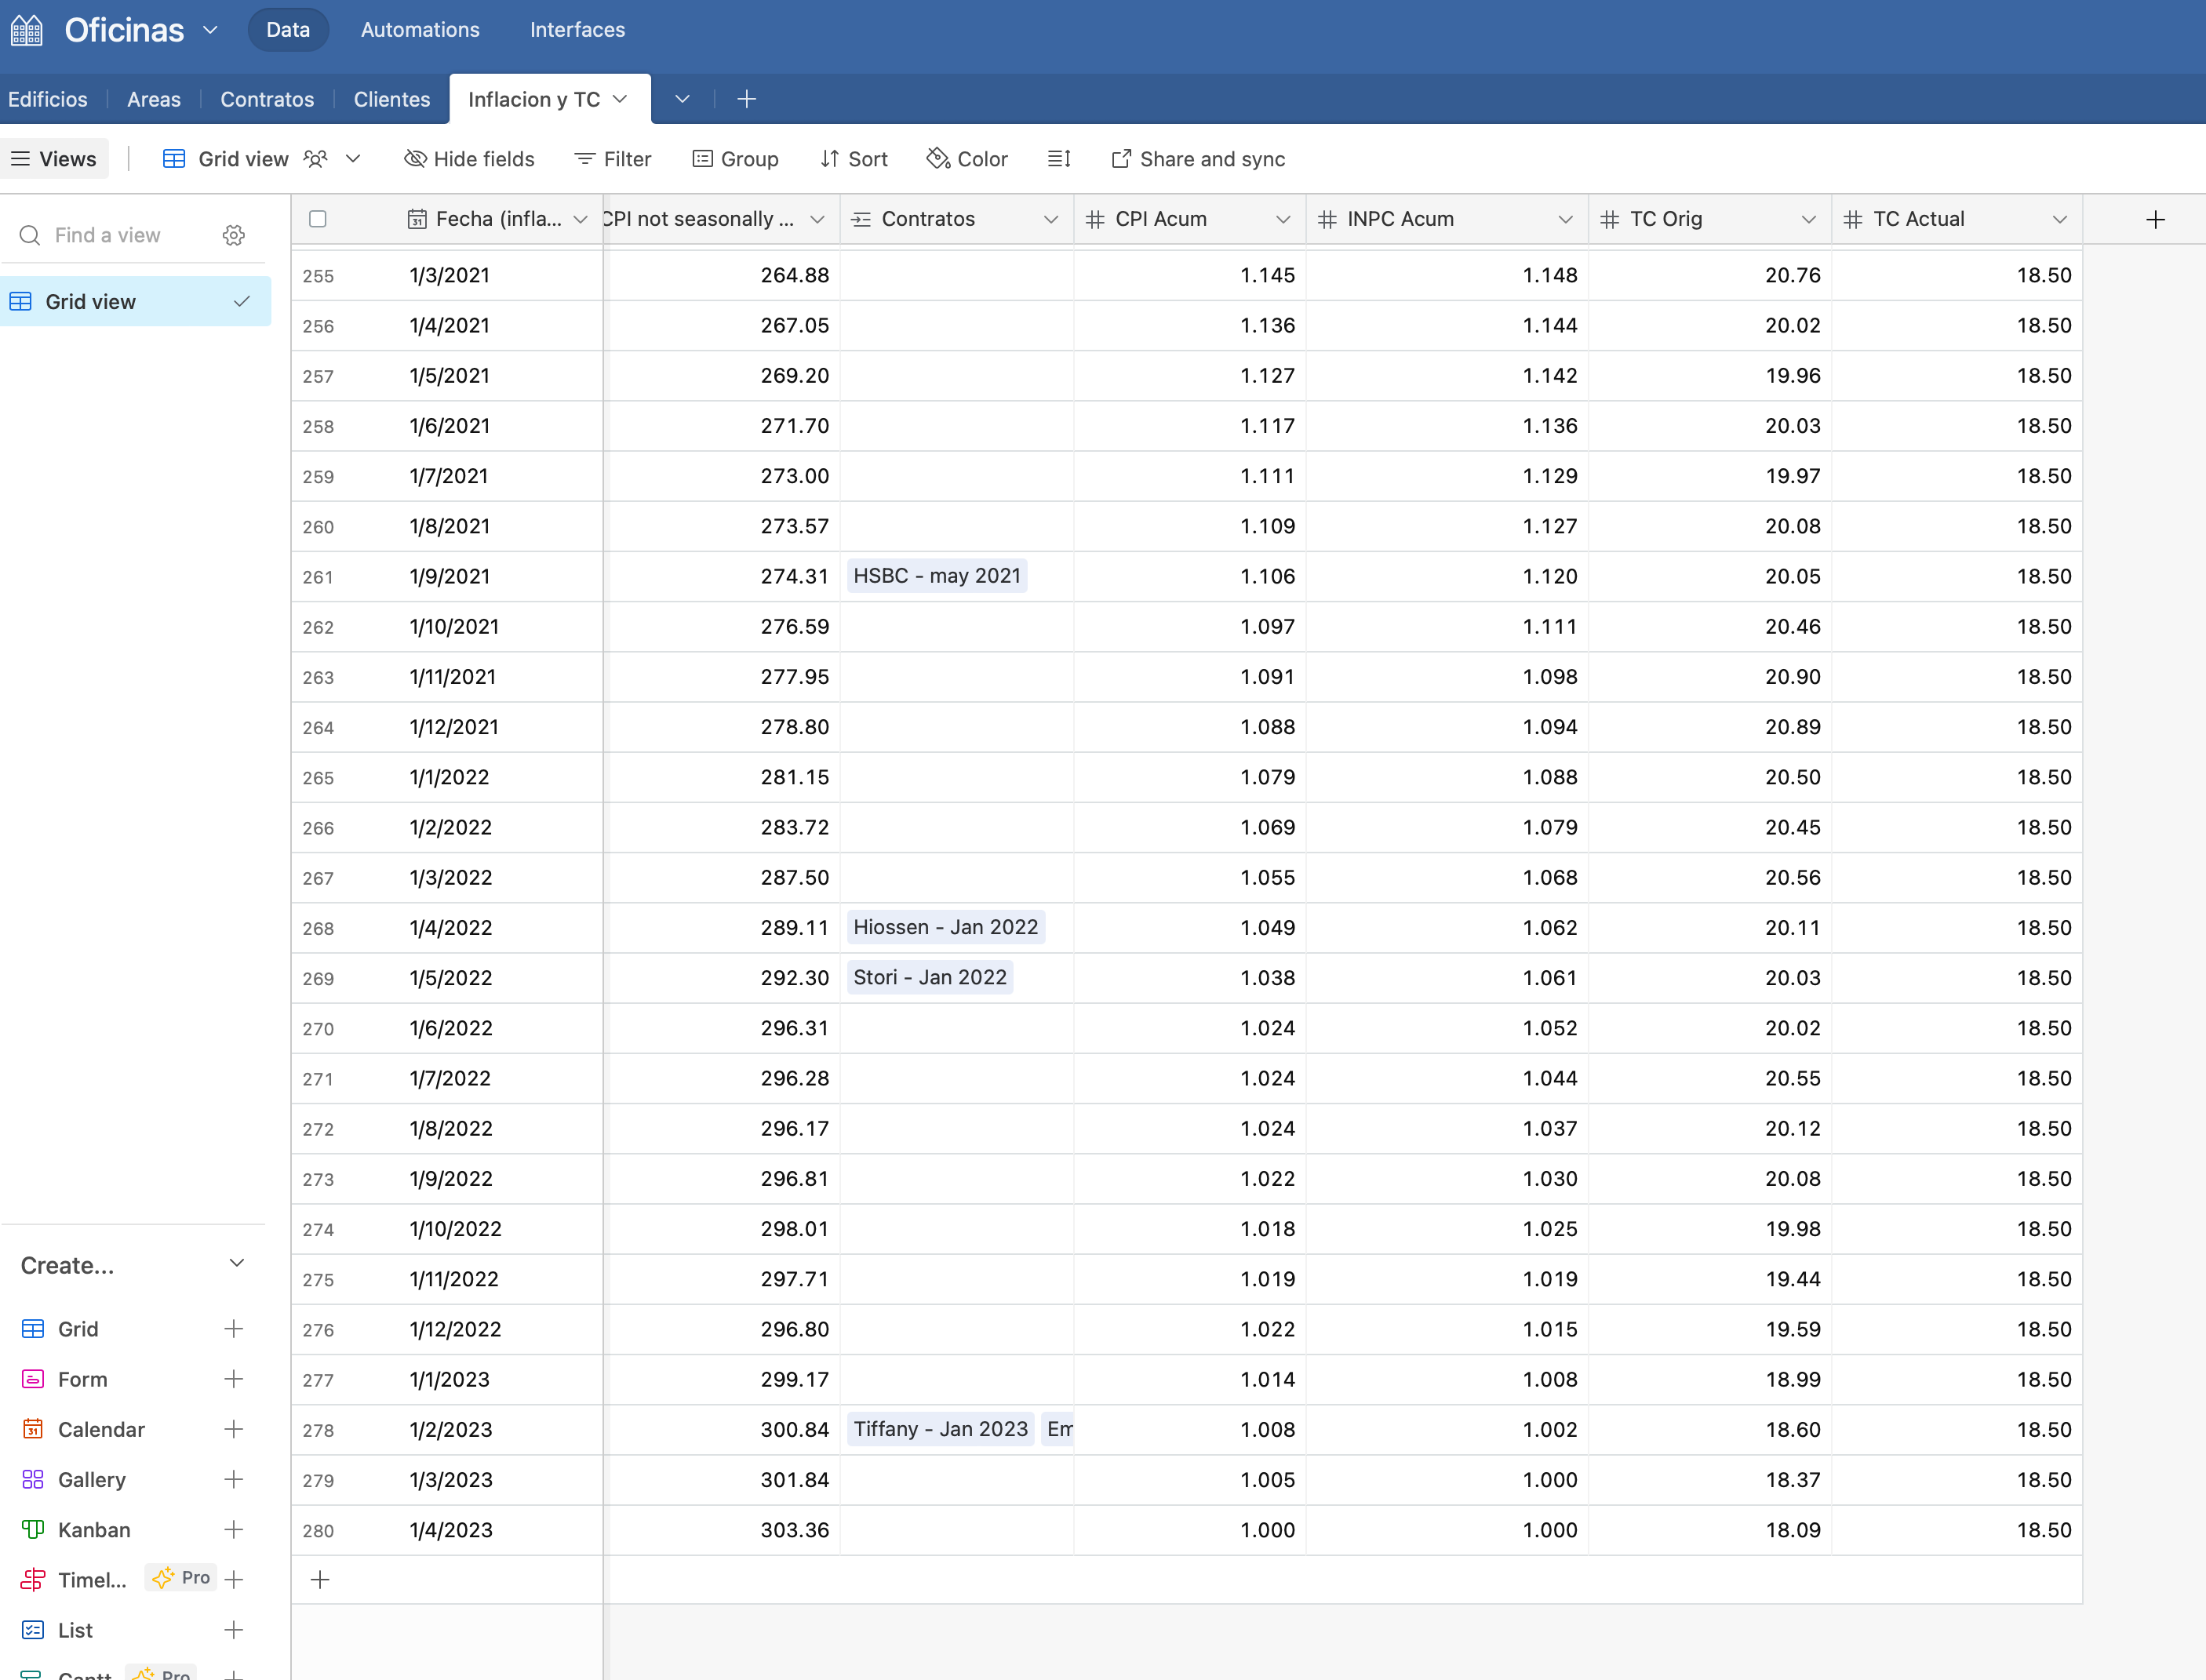The image size is (2206, 1680).
Task: Create a new Calendar view plus
Action: [x=234, y=1429]
